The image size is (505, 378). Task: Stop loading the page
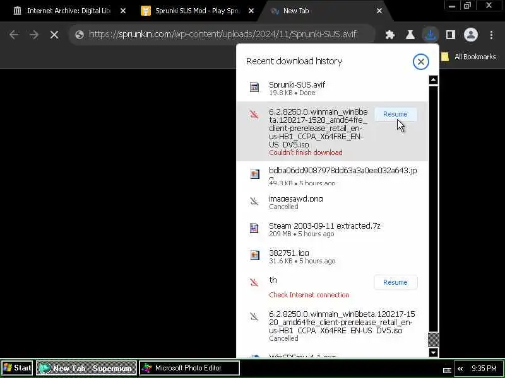coord(54,35)
